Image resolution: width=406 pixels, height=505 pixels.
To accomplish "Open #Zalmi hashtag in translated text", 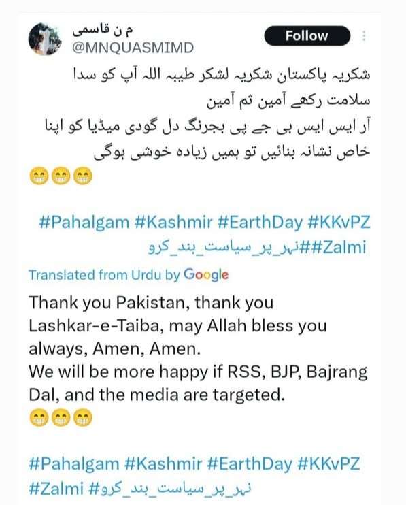I will tap(56, 489).
